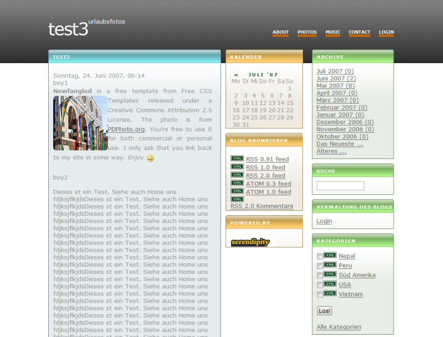Click the Suche search input field

(x=340, y=186)
